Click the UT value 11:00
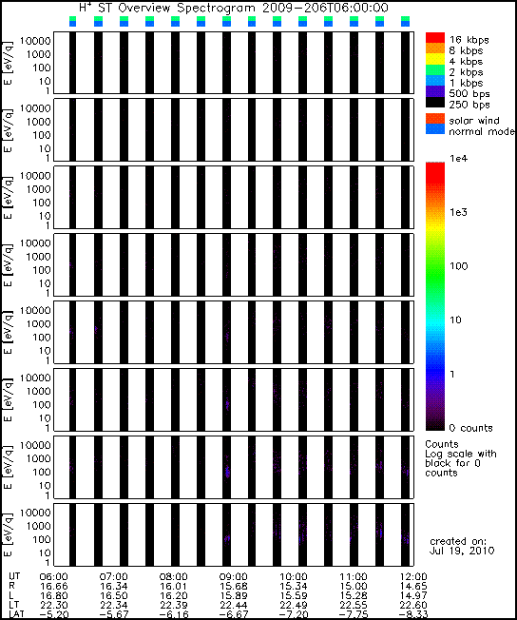Image resolution: width=517 pixels, height=620 pixels. (354, 577)
